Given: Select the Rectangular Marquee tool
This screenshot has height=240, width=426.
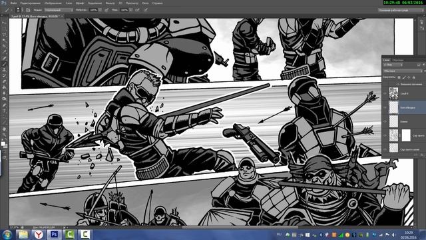Looking at the screenshot, I should [5, 29].
